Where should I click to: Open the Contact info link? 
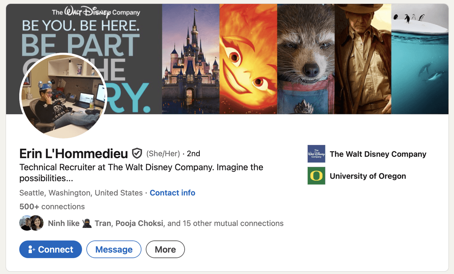tap(173, 193)
